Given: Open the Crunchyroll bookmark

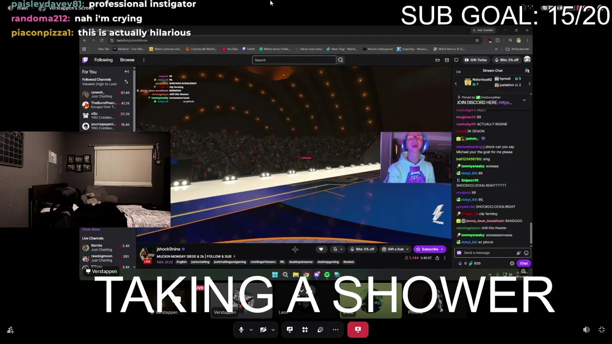Looking at the screenshot, I should pyautogui.click(x=201, y=49).
